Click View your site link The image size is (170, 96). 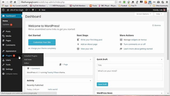tap(87, 49)
